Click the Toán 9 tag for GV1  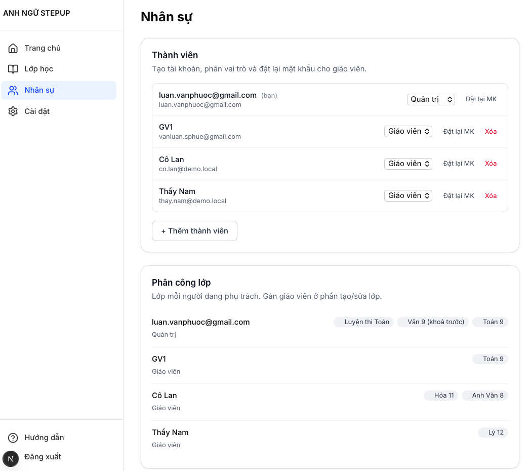(x=490, y=359)
